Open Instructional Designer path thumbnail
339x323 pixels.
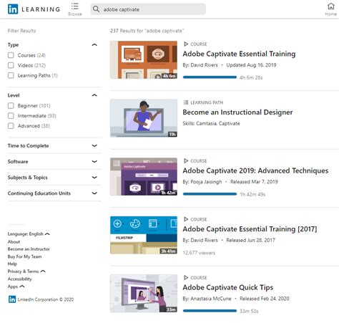[x=144, y=118]
